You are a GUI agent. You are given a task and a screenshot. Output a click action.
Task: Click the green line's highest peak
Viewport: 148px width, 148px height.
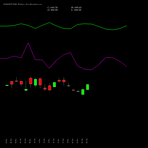coord(49,22)
